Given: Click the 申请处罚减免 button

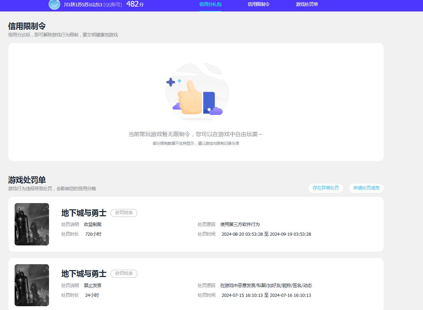Looking at the screenshot, I should click(366, 188).
